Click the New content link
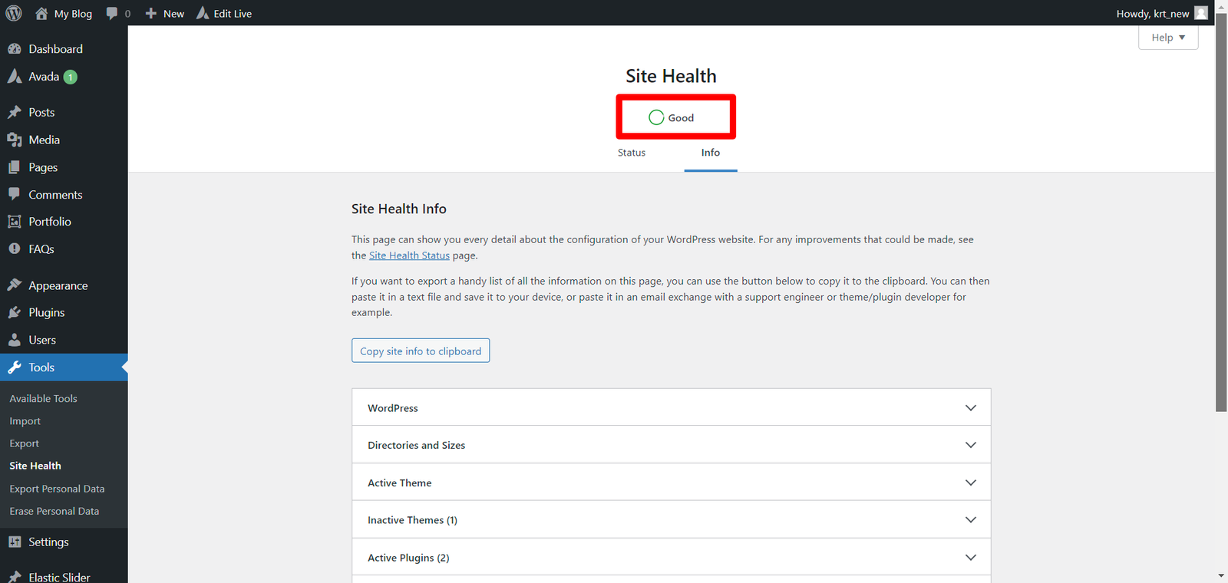Viewport: 1228px width, 583px height. (173, 13)
